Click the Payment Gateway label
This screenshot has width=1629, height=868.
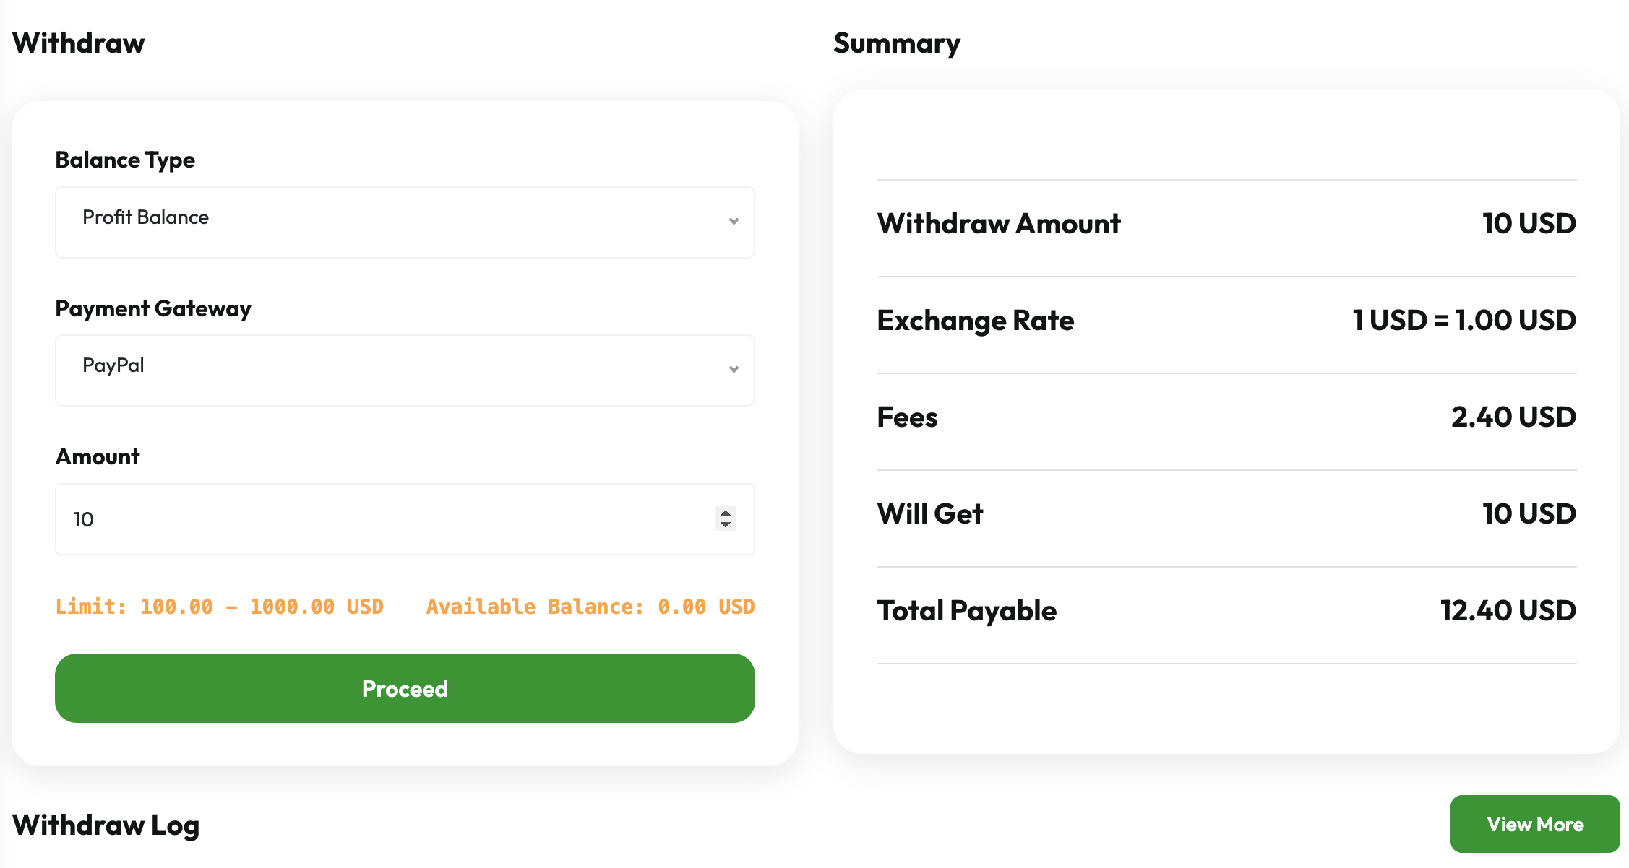(153, 308)
